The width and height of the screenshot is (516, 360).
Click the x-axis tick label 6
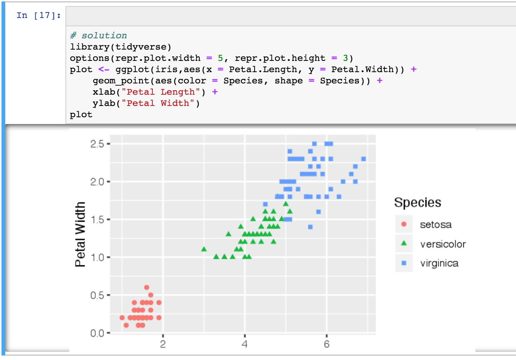tap(326, 344)
